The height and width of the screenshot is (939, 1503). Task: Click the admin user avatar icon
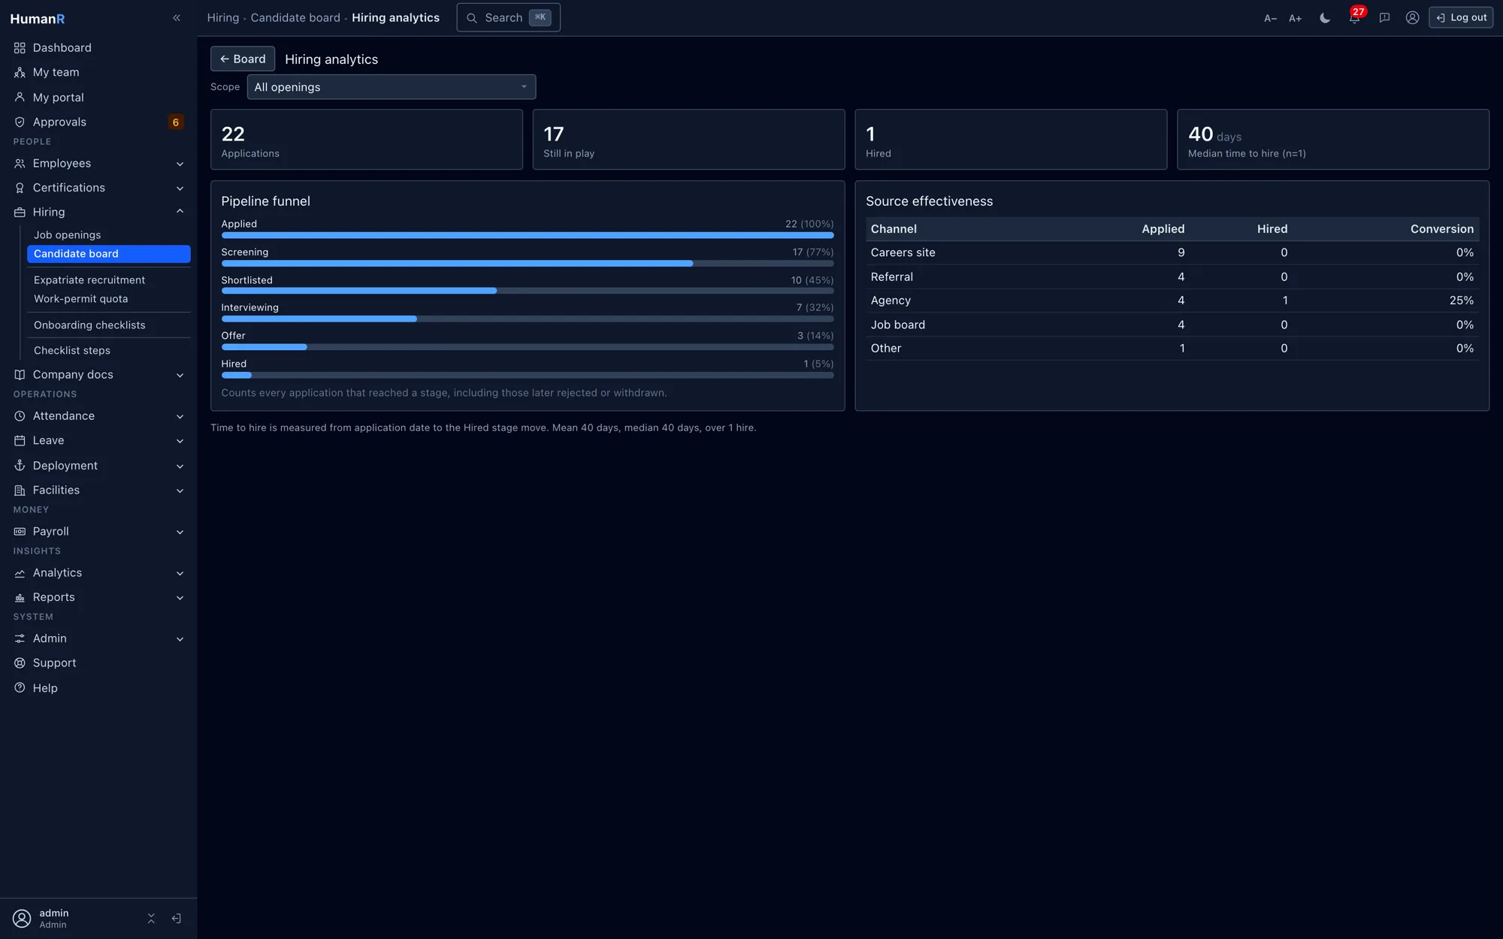22,918
